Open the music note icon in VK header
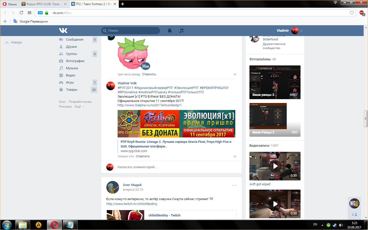The width and height of the screenshot is (368, 230). coord(181,31)
